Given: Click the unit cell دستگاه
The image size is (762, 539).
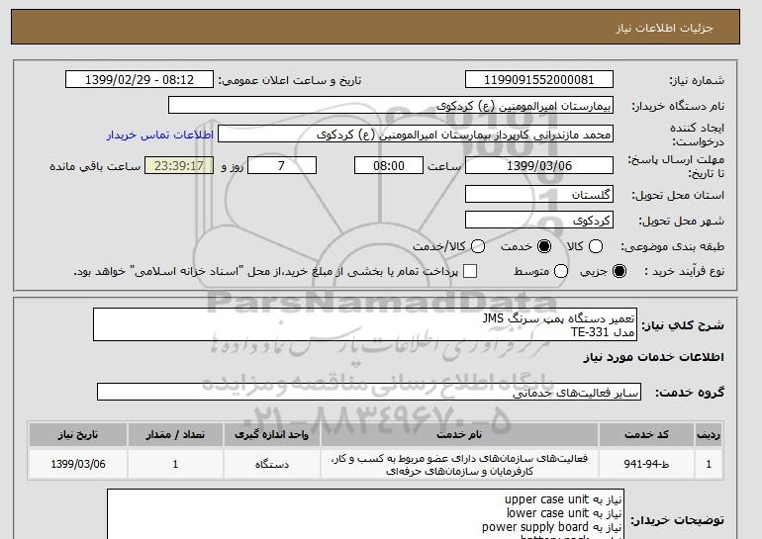Looking at the screenshot, I should [272, 464].
